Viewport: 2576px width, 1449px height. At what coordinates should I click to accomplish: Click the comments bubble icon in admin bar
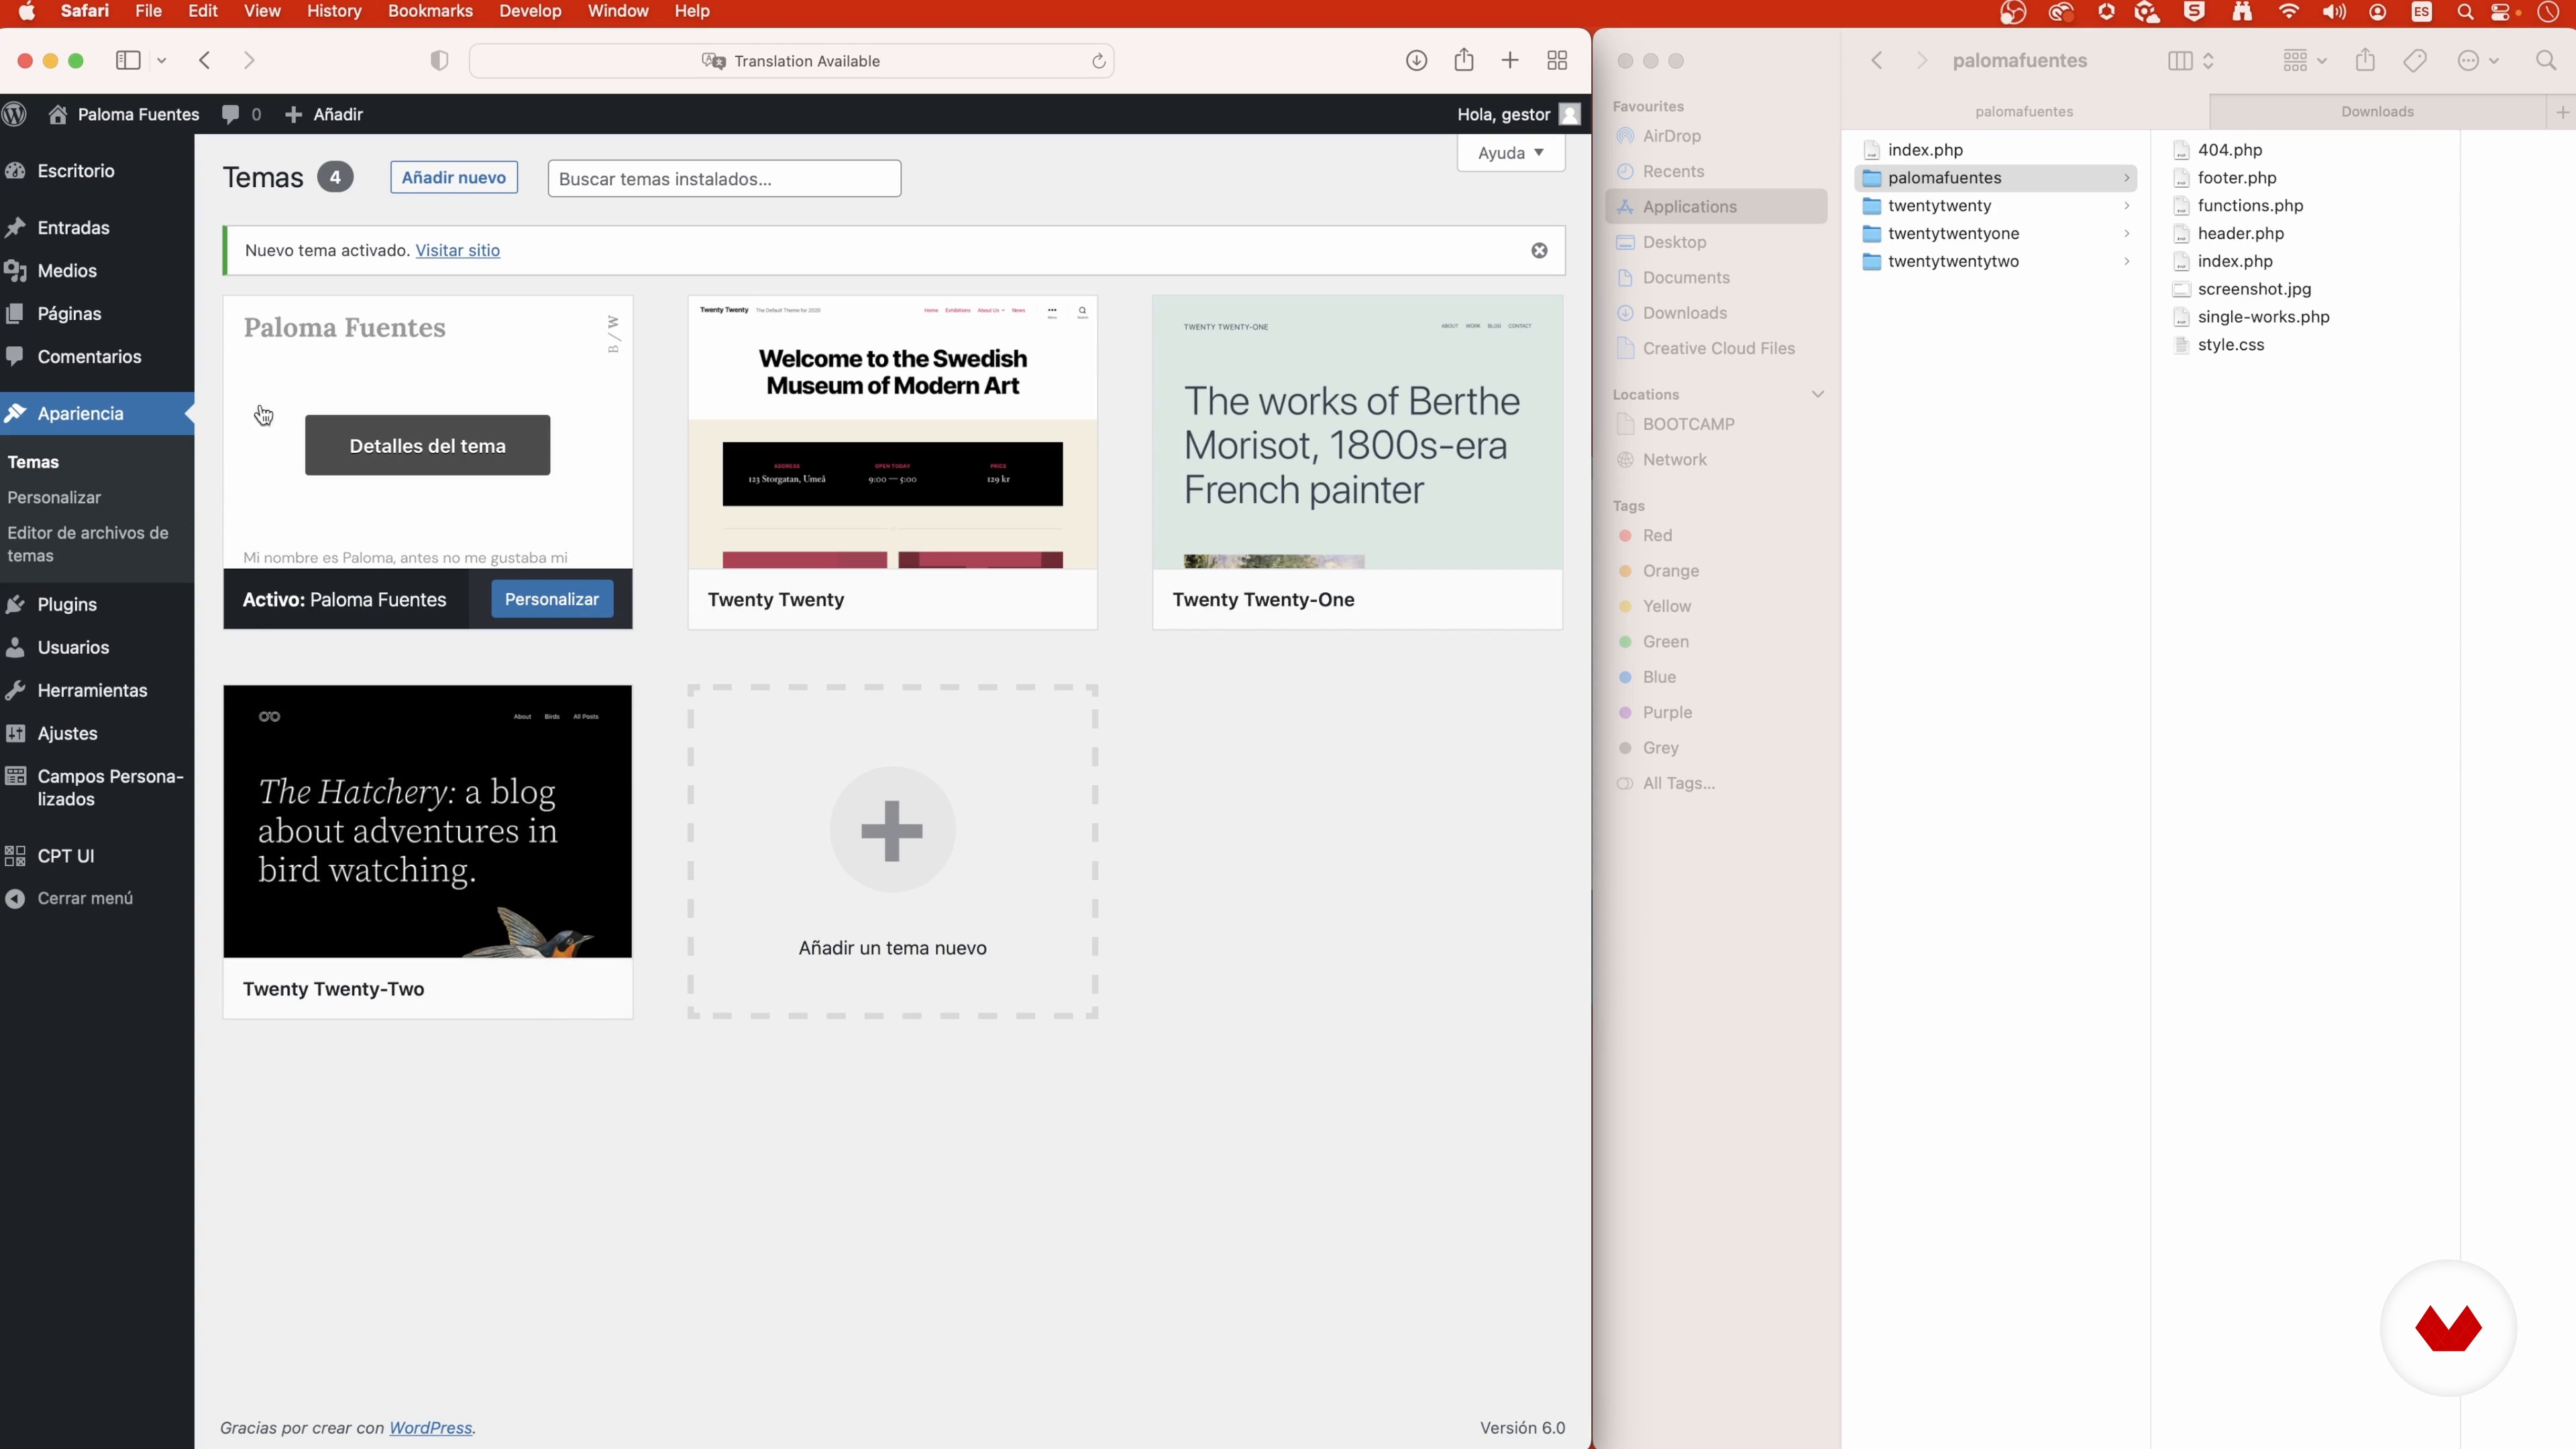(x=231, y=114)
